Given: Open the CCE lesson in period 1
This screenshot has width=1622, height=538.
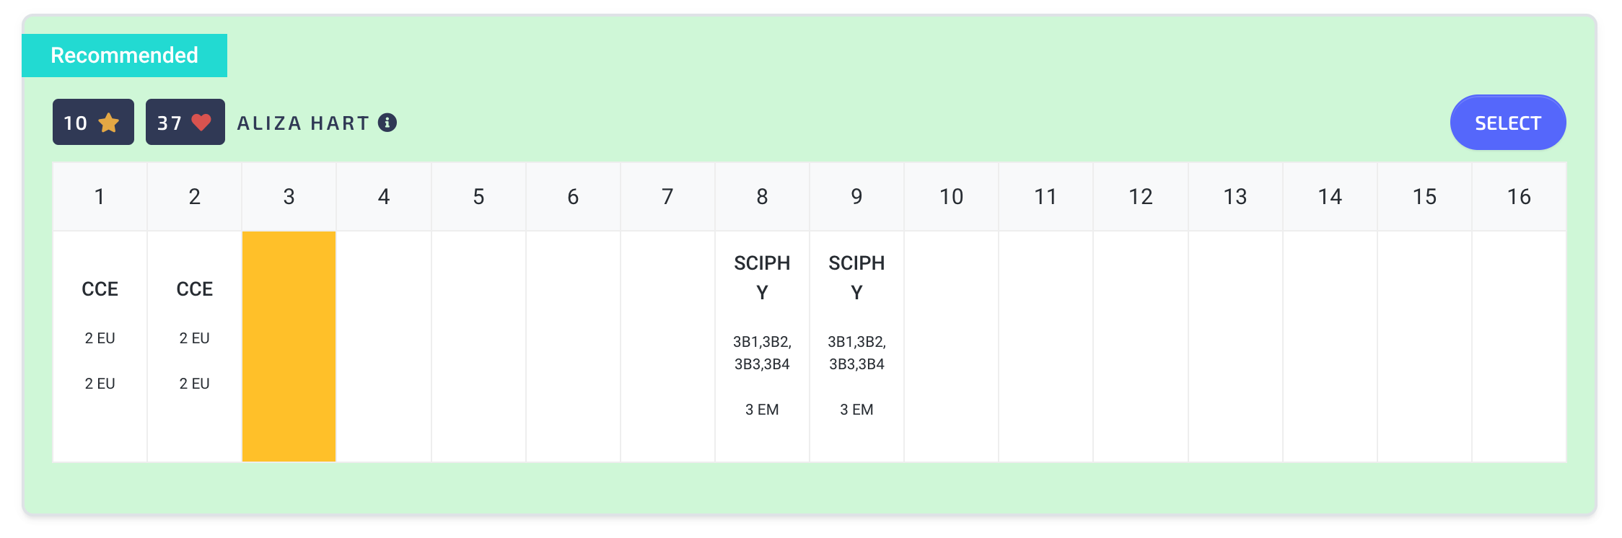Looking at the screenshot, I should click(x=100, y=346).
